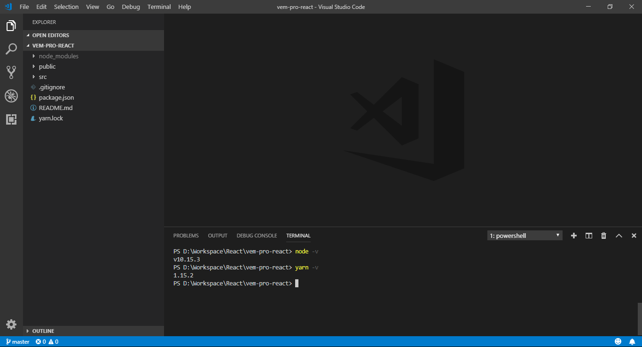Open notifications bell in status bar

click(x=632, y=342)
